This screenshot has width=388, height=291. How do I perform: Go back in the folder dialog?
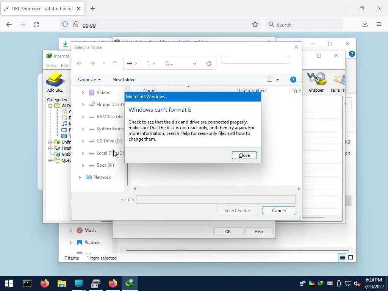point(79,63)
